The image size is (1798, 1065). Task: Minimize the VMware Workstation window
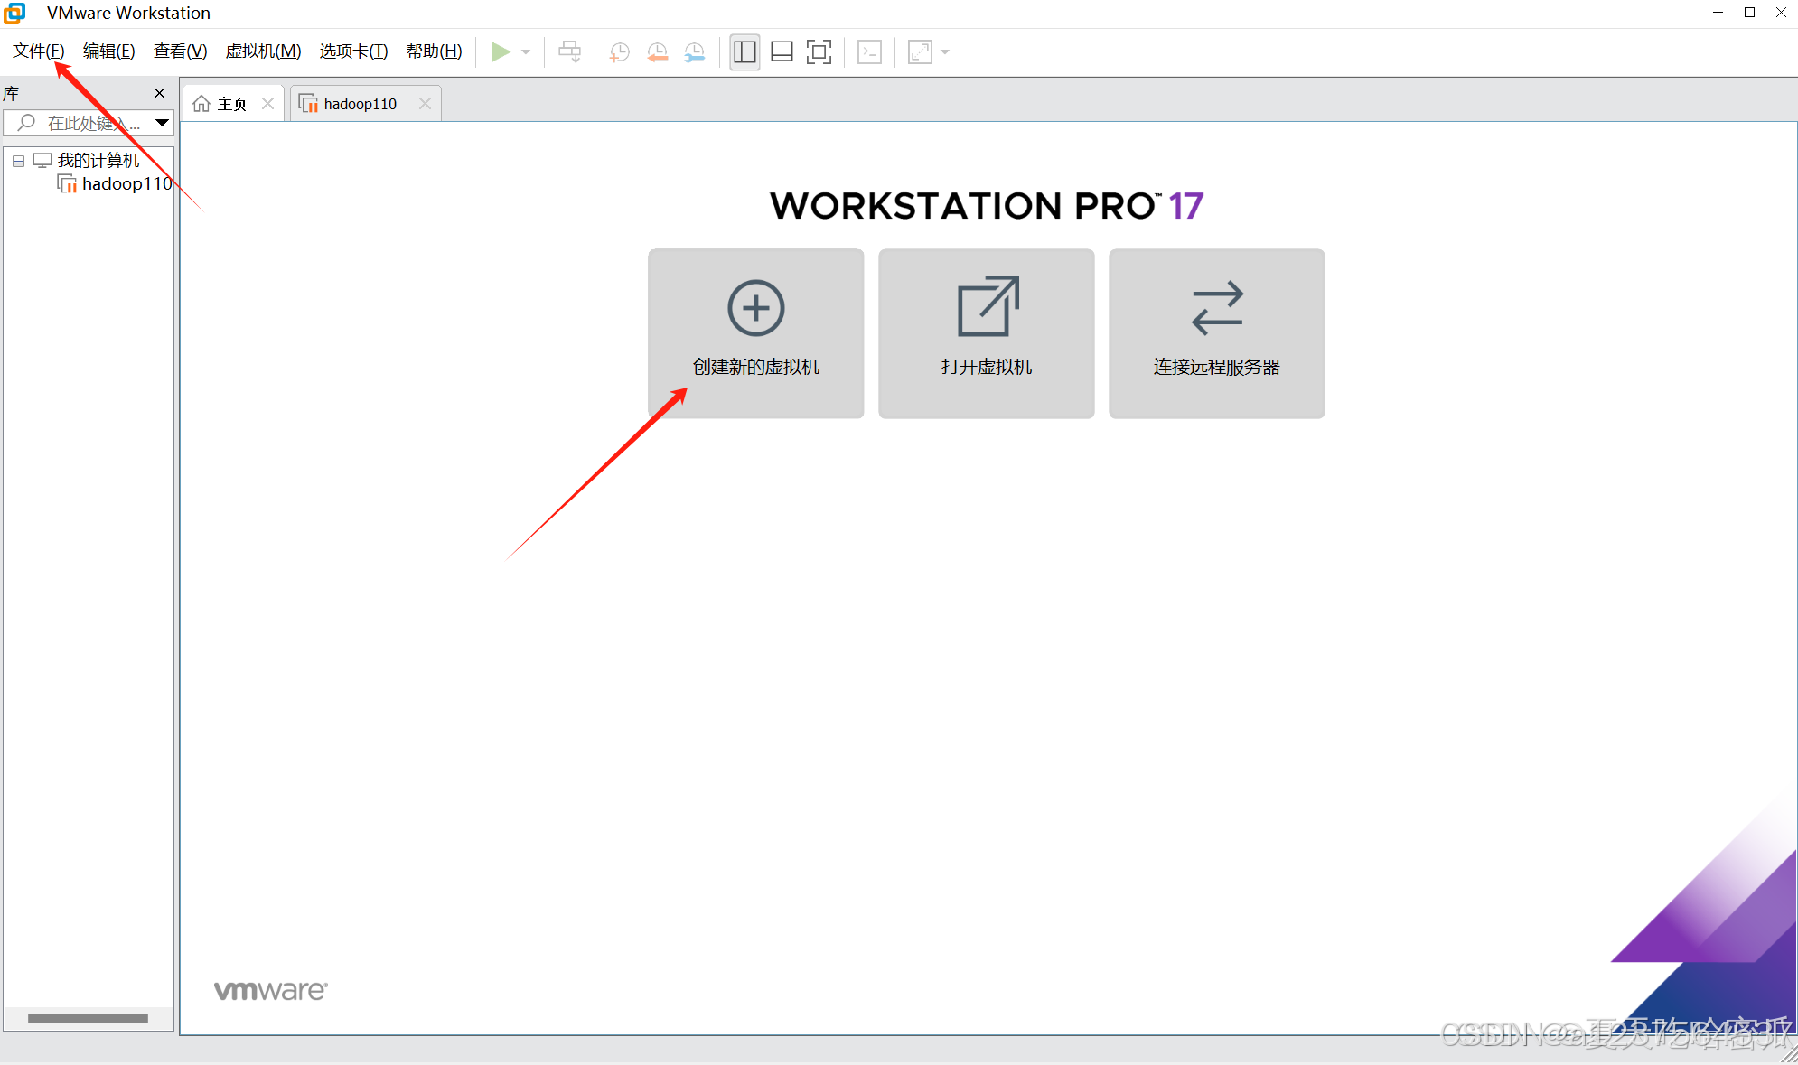[1718, 13]
